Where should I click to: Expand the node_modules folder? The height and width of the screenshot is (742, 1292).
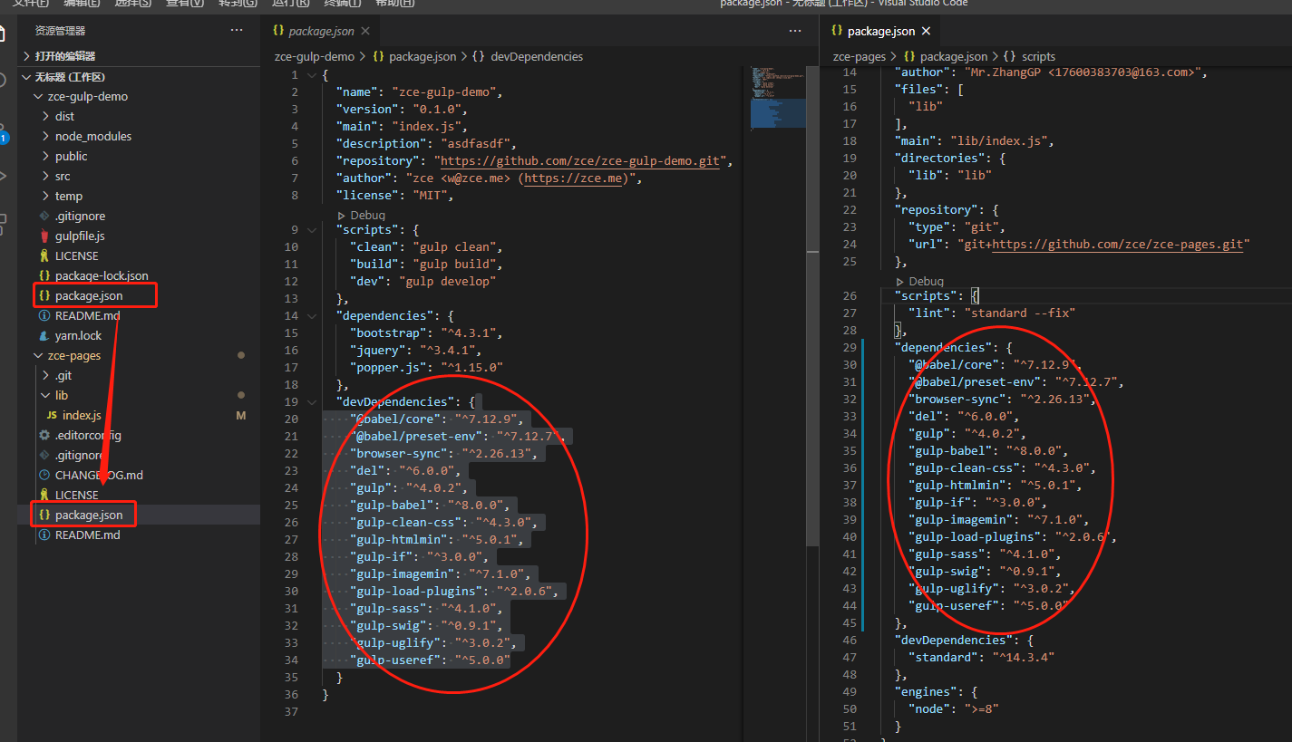coord(46,136)
